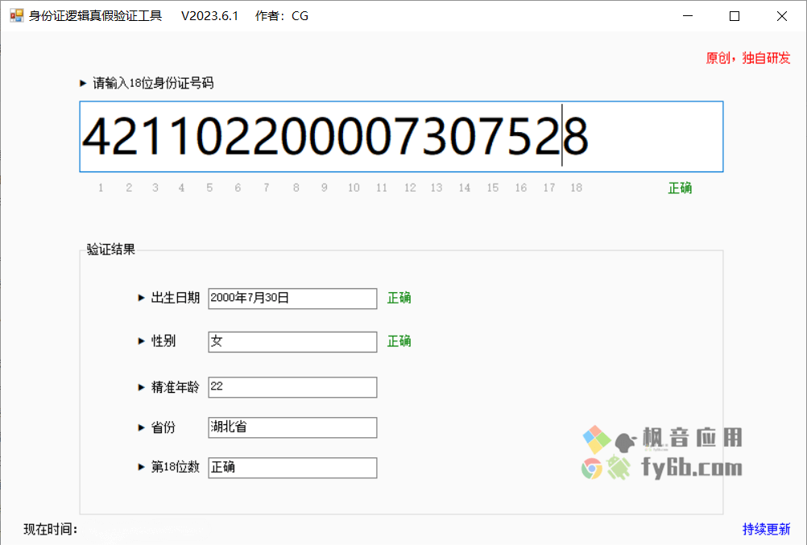
Task: Minimize the verification tool window
Action: (688, 16)
